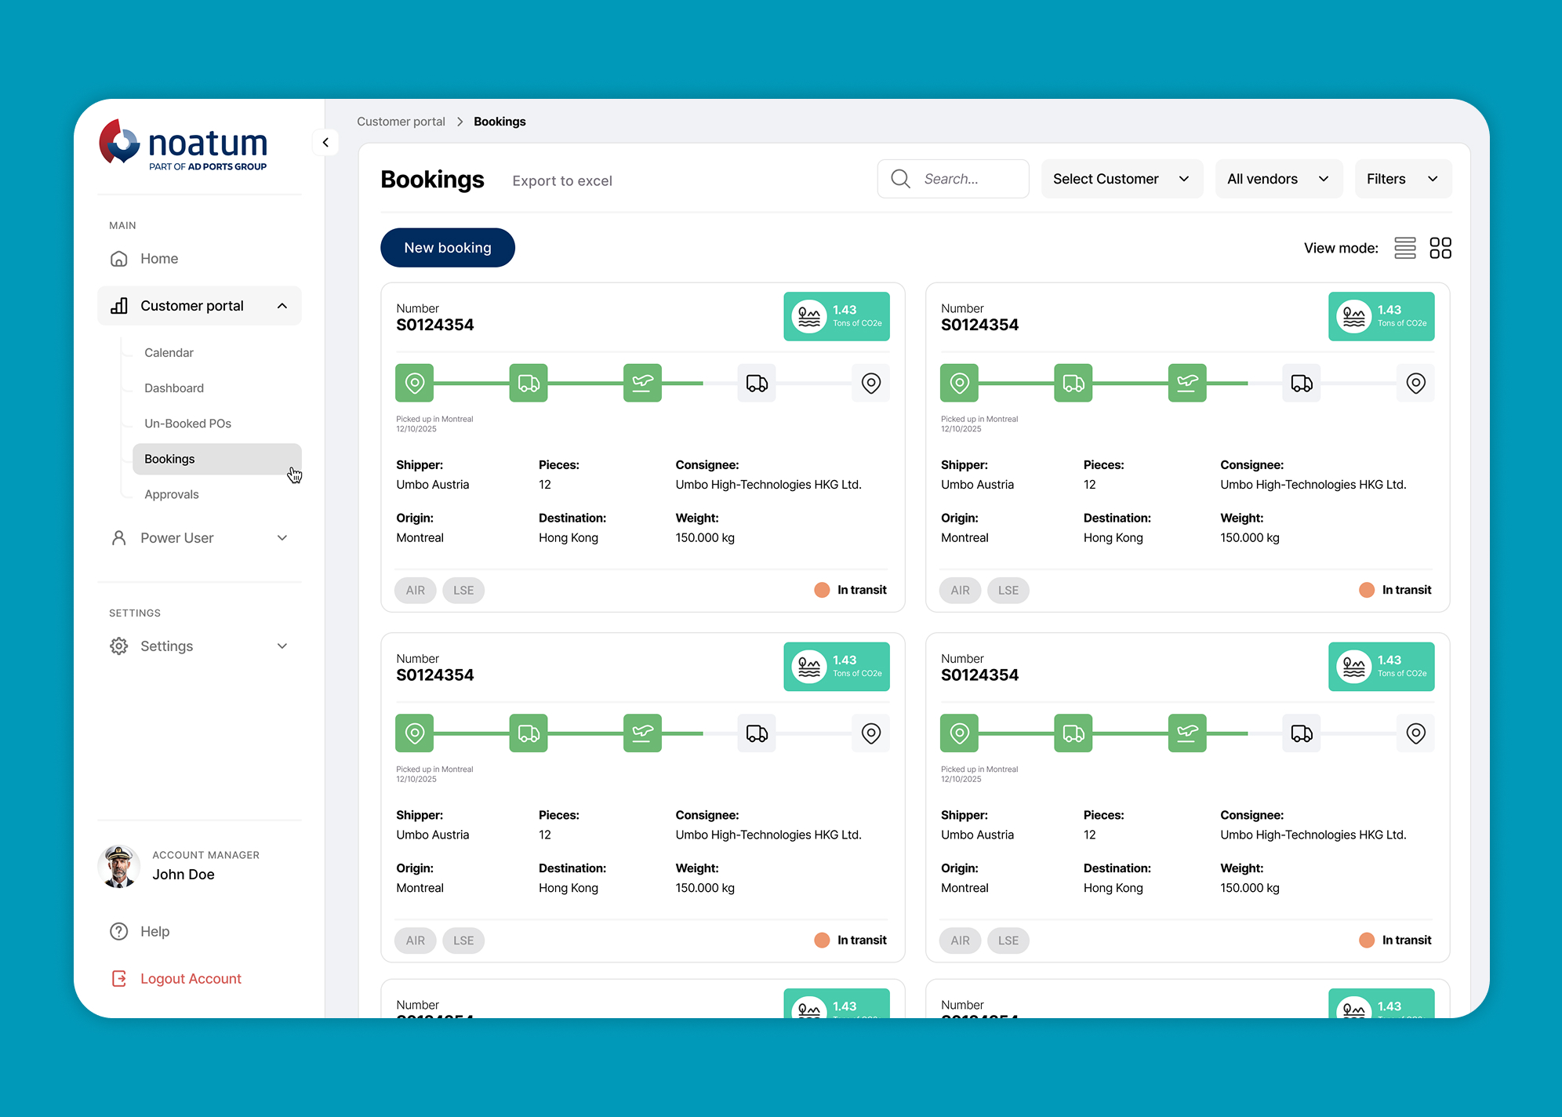This screenshot has height=1117, width=1562.
Task: Click the New booking button
Action: click(x=447, y=248)
